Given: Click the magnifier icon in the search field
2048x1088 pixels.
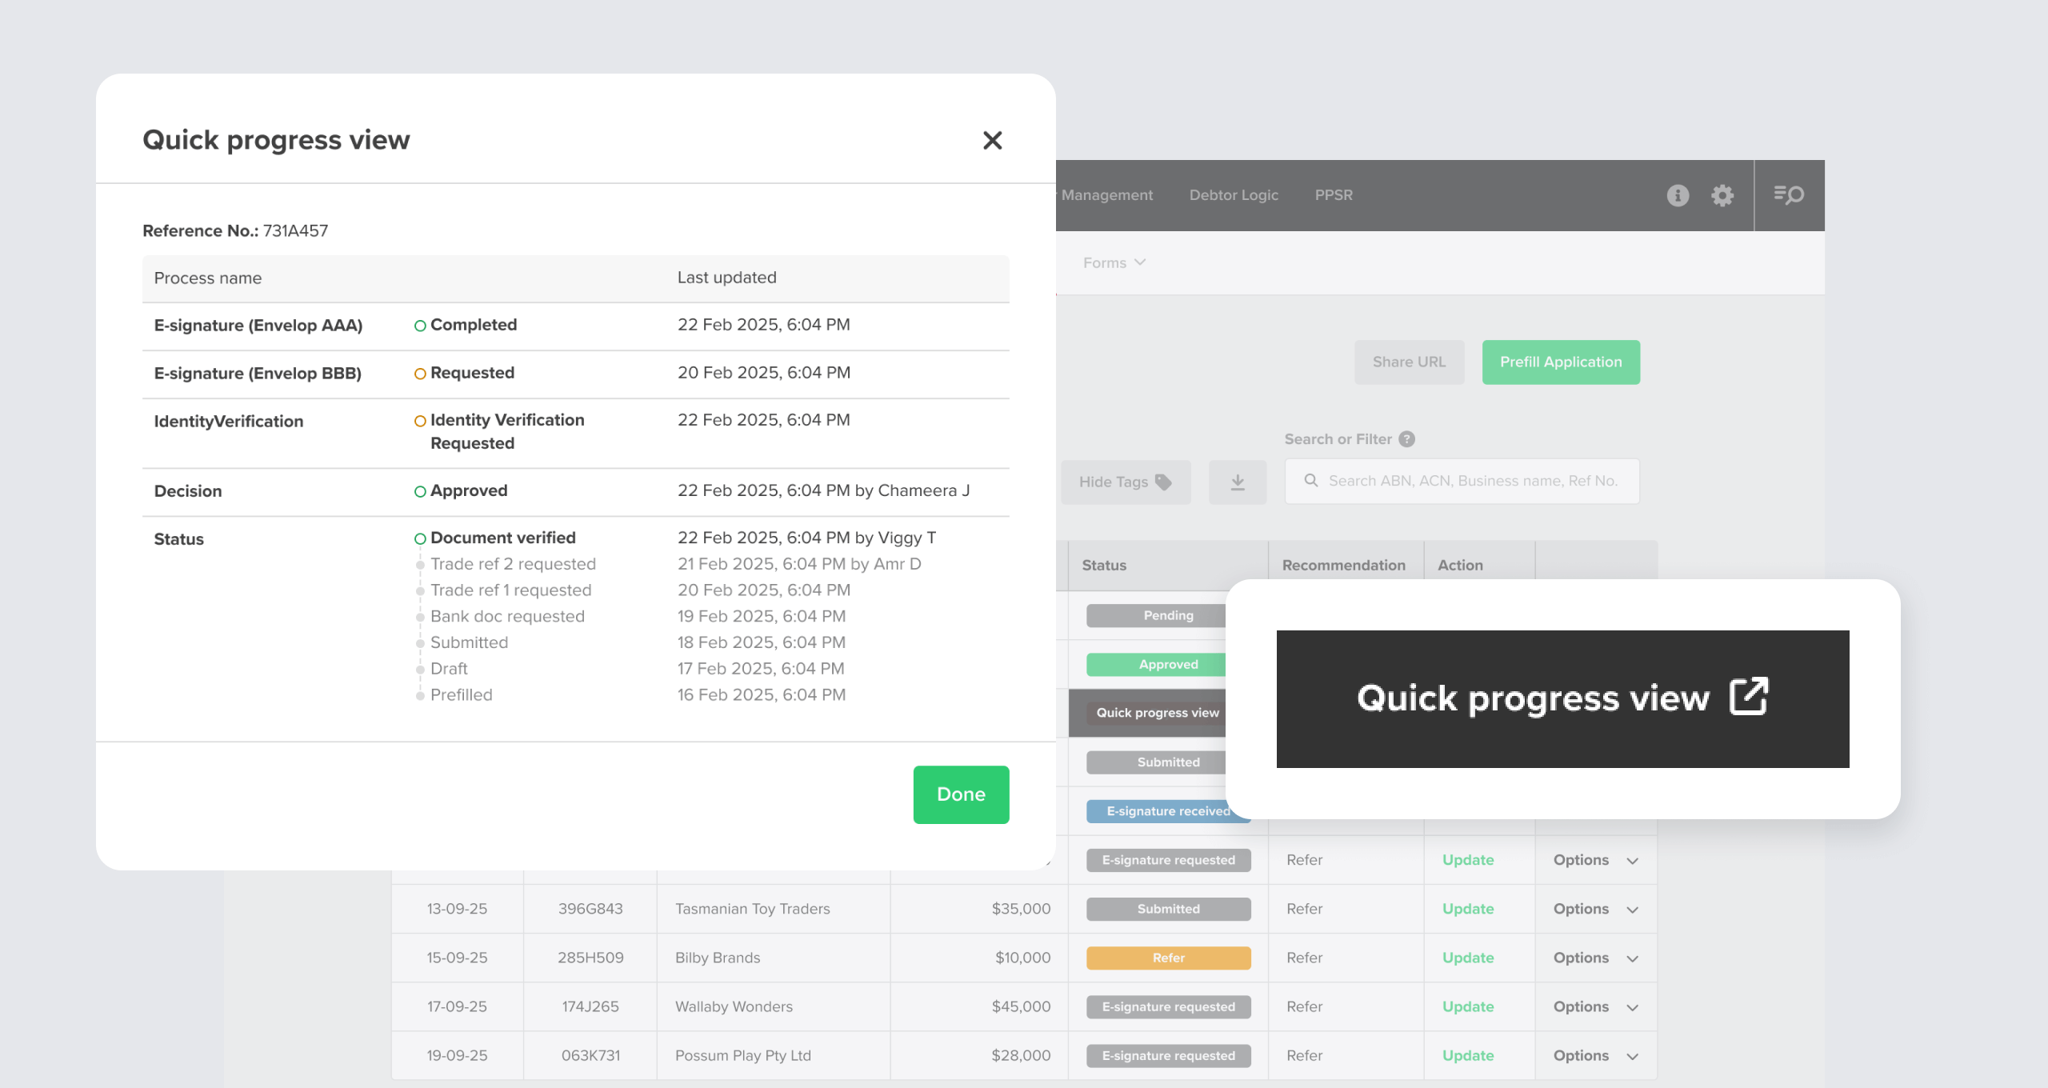Looking at the screenshot, I should click(1310, 481).
